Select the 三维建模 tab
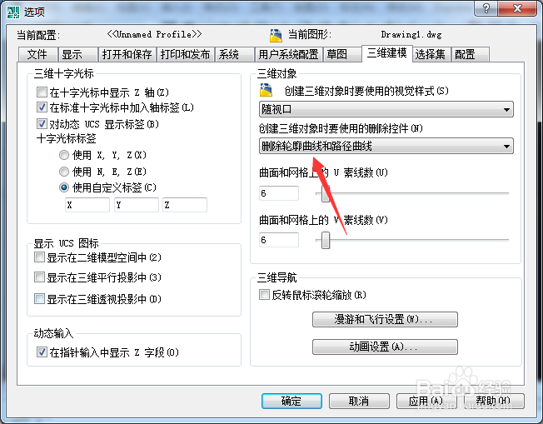Image resolution: width=543 pixels, height=424 pixels. point(387,53)
